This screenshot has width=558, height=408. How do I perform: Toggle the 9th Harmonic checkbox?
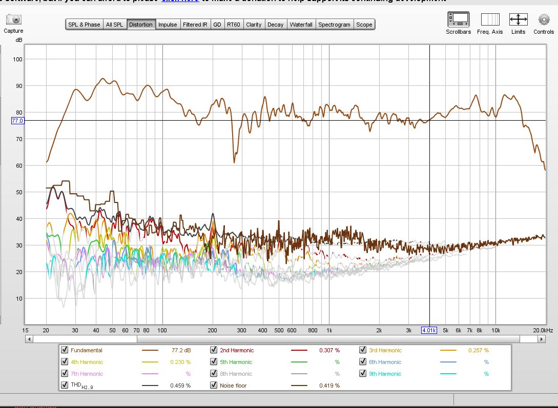pyautogui.click(x=363, y=373)
